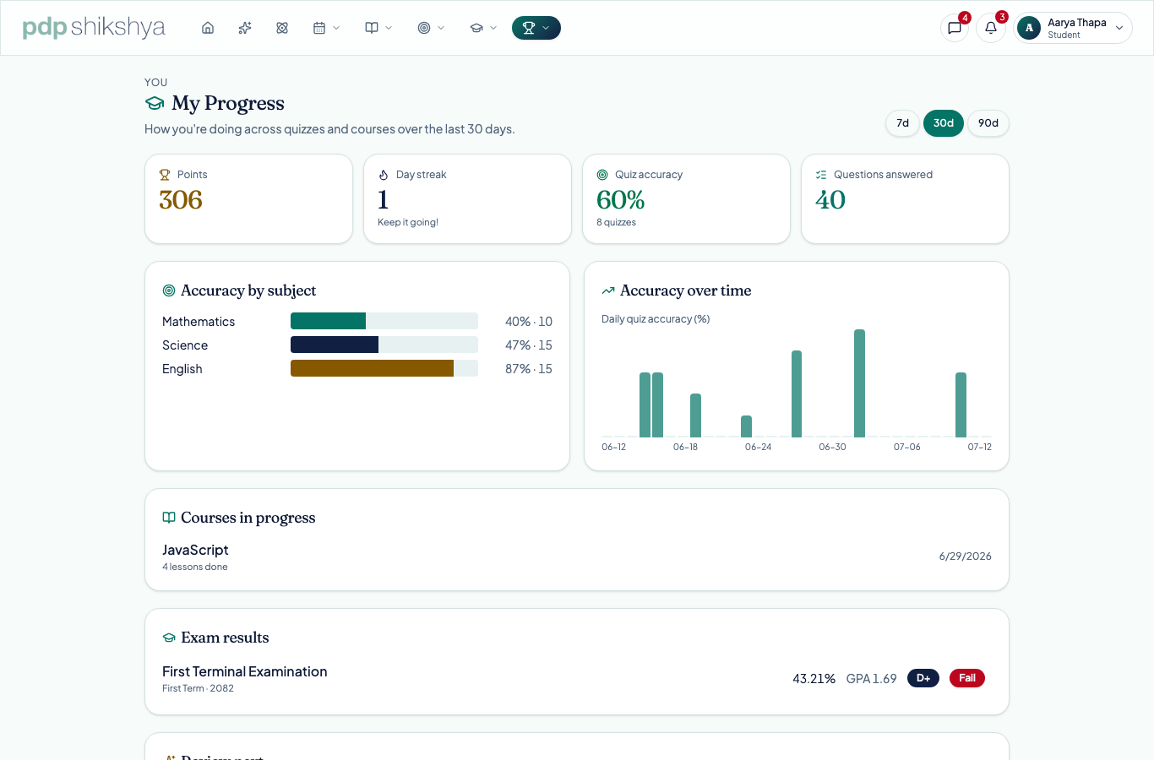Open the home icon in navbar
Viewport: 1154px width, 760px height.
208,28
